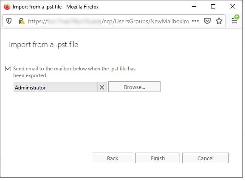Click the tracking protection shield icon
Screen dimensions: 245x181
coord(9,21)
